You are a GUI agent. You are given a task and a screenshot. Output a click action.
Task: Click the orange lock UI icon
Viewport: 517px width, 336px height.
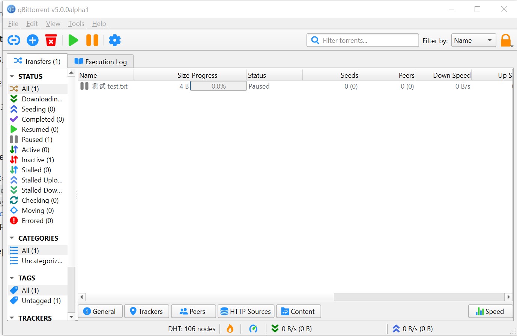[506, 40]
